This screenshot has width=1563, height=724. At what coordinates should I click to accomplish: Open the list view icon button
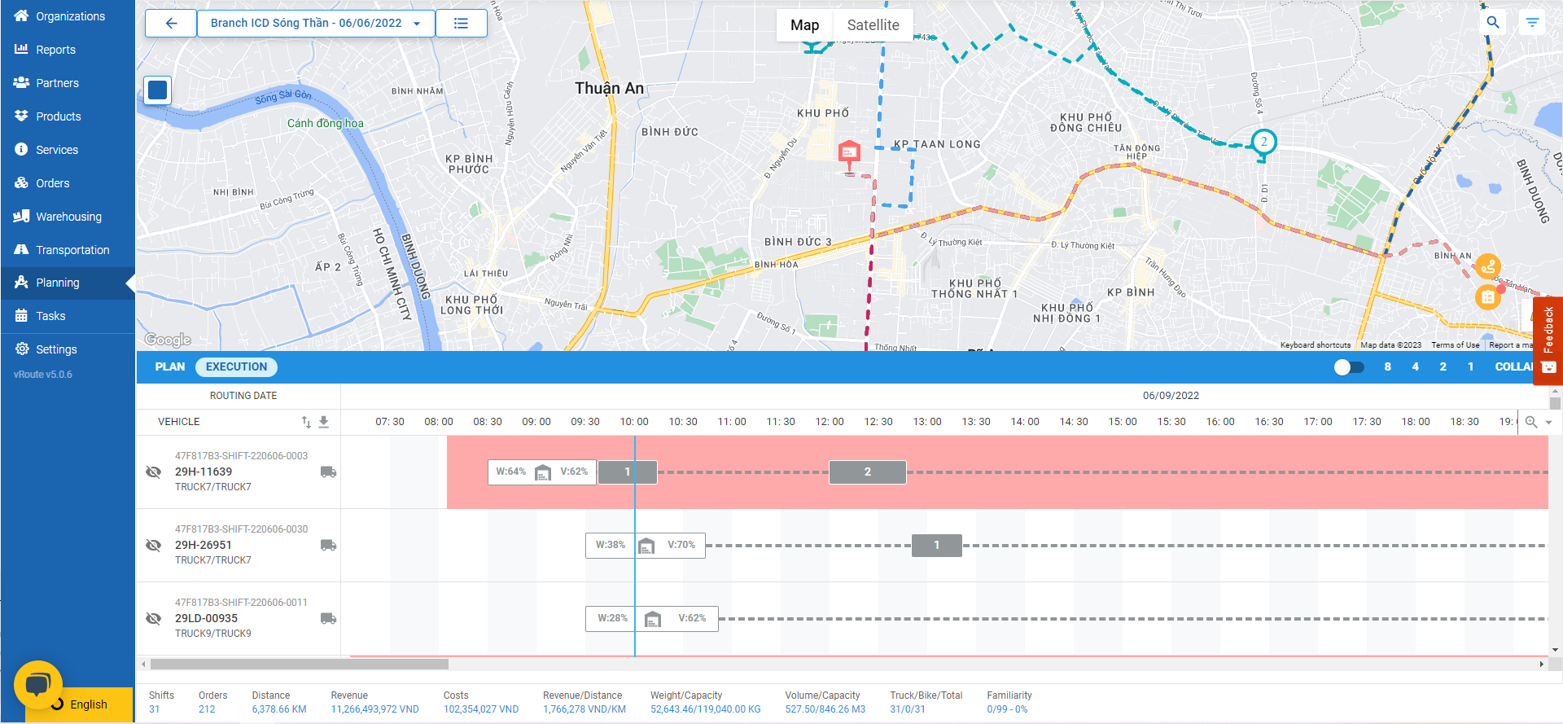point(461,24)
